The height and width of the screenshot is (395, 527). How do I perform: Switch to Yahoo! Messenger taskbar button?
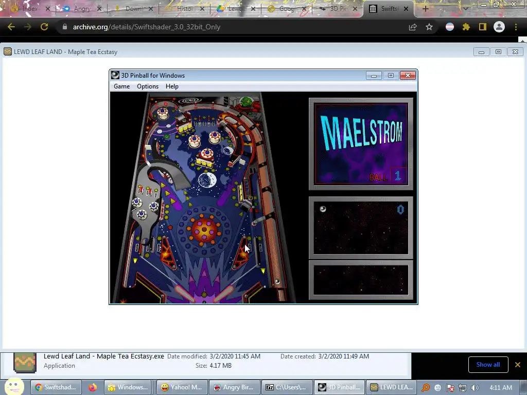click(x=182, y=387)
